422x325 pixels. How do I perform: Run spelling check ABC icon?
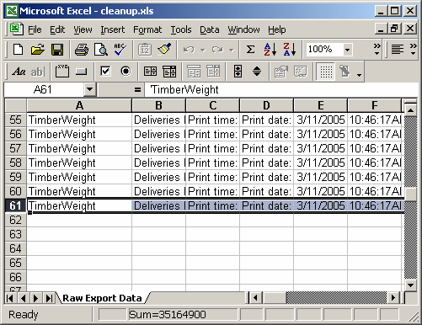click(x=120, y=50)
